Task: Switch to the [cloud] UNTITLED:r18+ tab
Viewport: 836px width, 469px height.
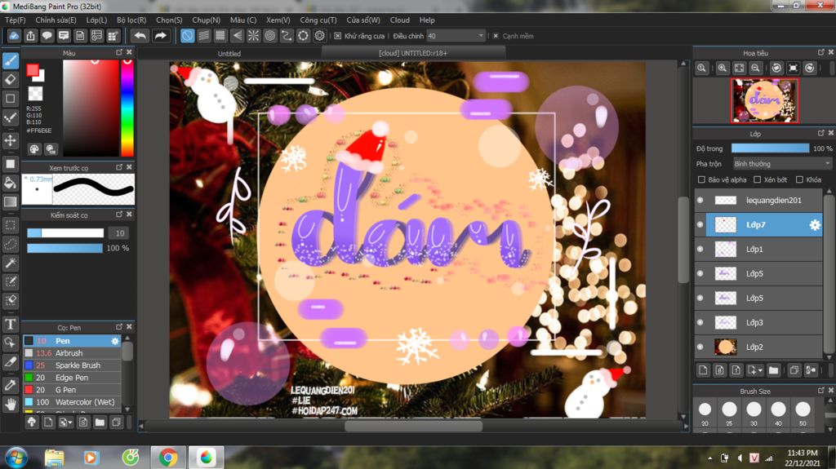Action: tap(413, 53)
